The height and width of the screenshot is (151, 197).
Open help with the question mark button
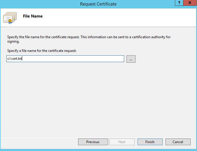coord(179,3)
